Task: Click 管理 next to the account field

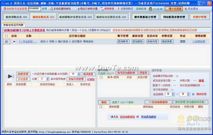Action: click(x=44, y=9)
